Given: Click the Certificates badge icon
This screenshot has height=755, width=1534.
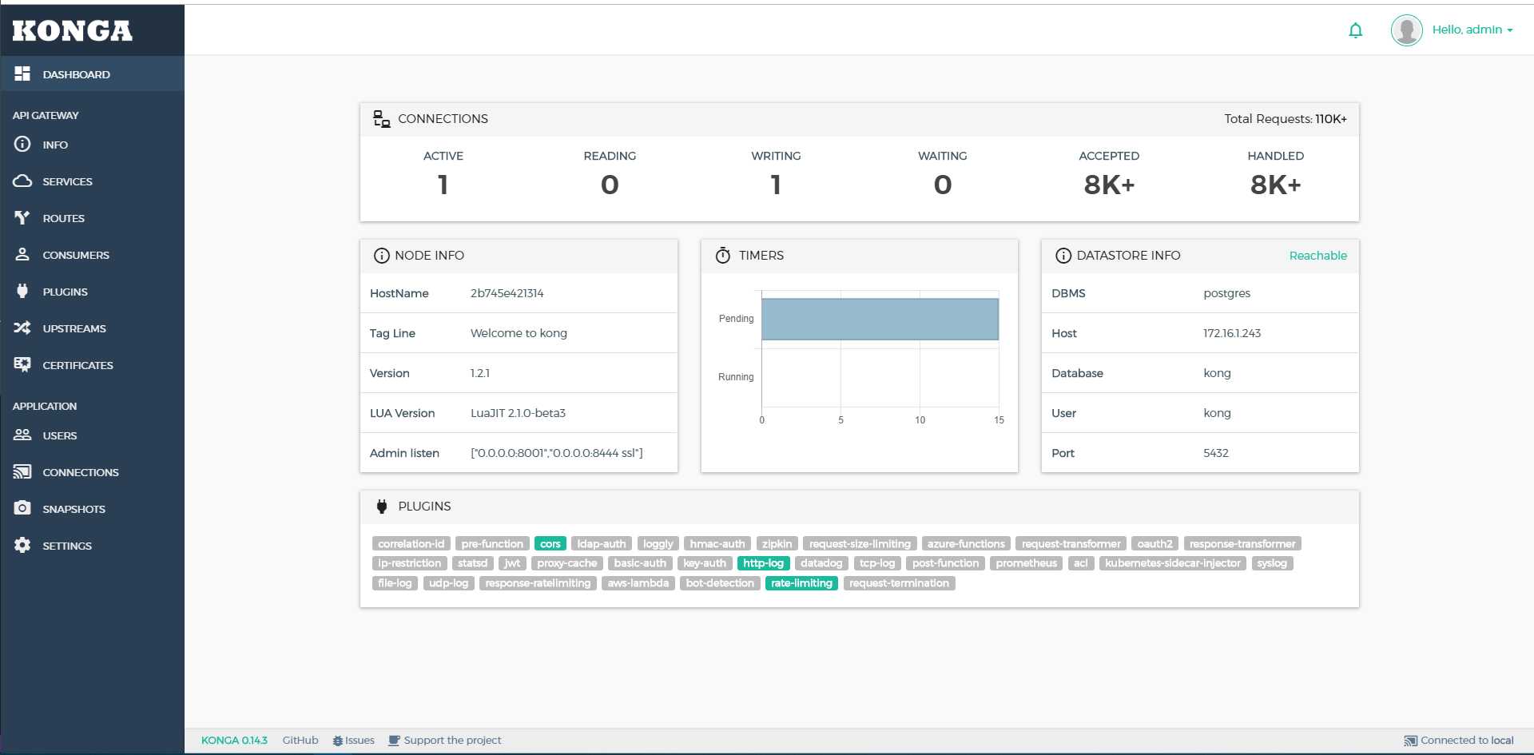Looking at the screenshot, I should 22,364.
